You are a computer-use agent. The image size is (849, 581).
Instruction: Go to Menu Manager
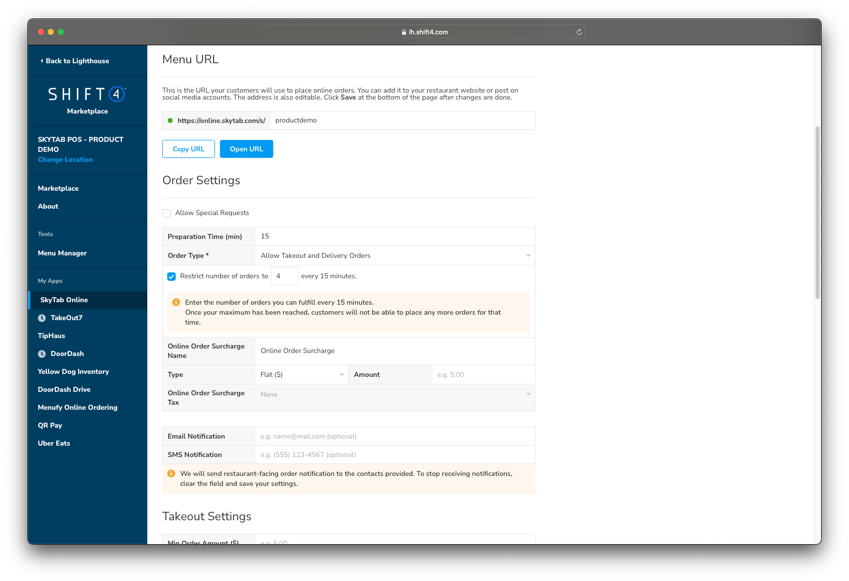(x=62, y=253)
